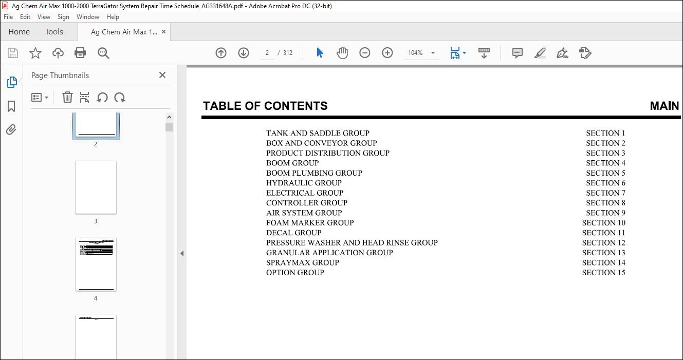This screenshot has height=360, width=683.
Task: Click 'FOAM MARKER GROUP' entry
Action: [310, 223]
